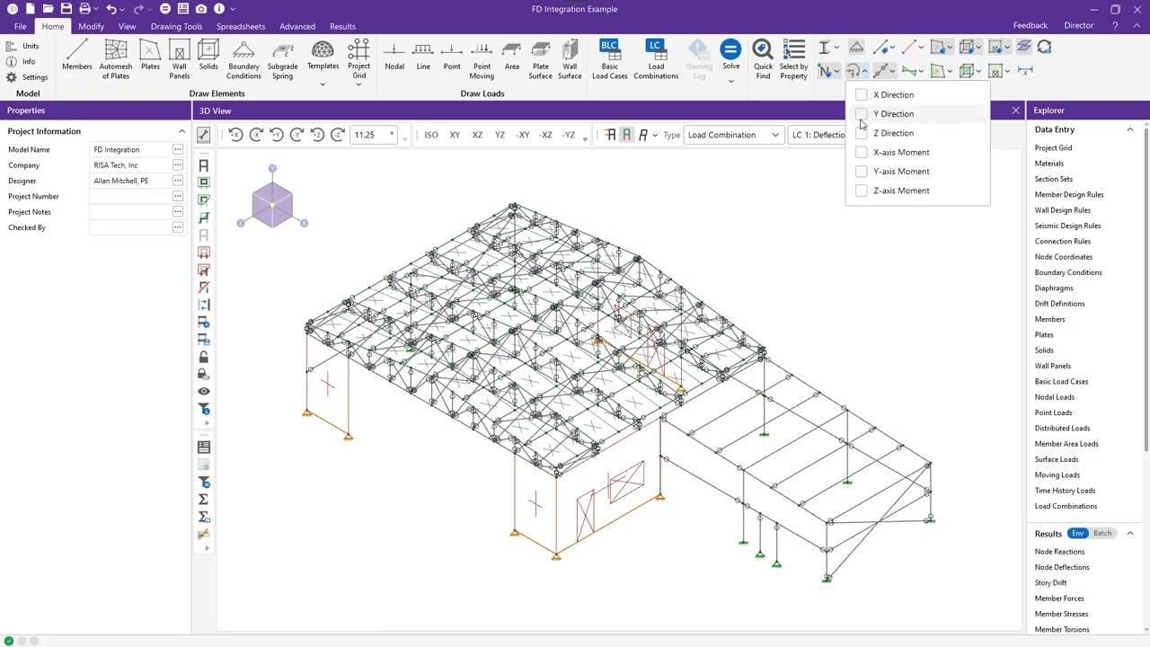The height and width of the screenshot is (647, 1150).
Task: Select the Subgrade Spring tool
Action: coord(282,59)
